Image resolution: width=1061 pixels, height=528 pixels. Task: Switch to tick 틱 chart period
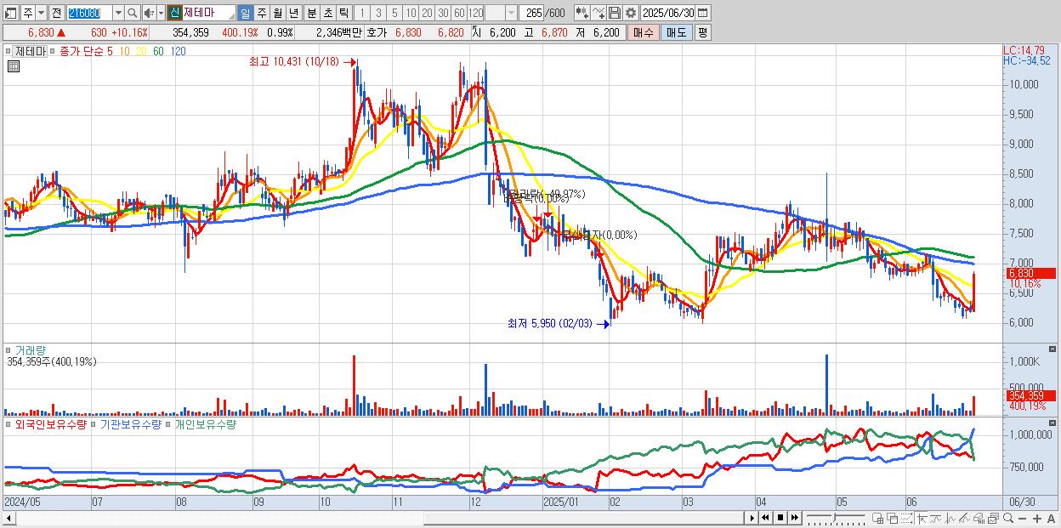click(x=343, y=14)
